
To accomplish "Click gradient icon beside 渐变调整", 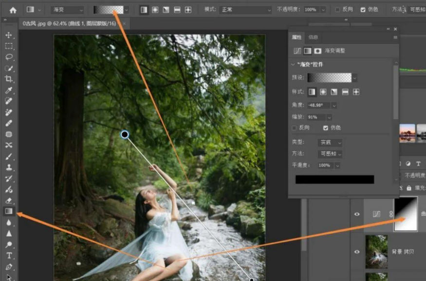I will 308,51.
